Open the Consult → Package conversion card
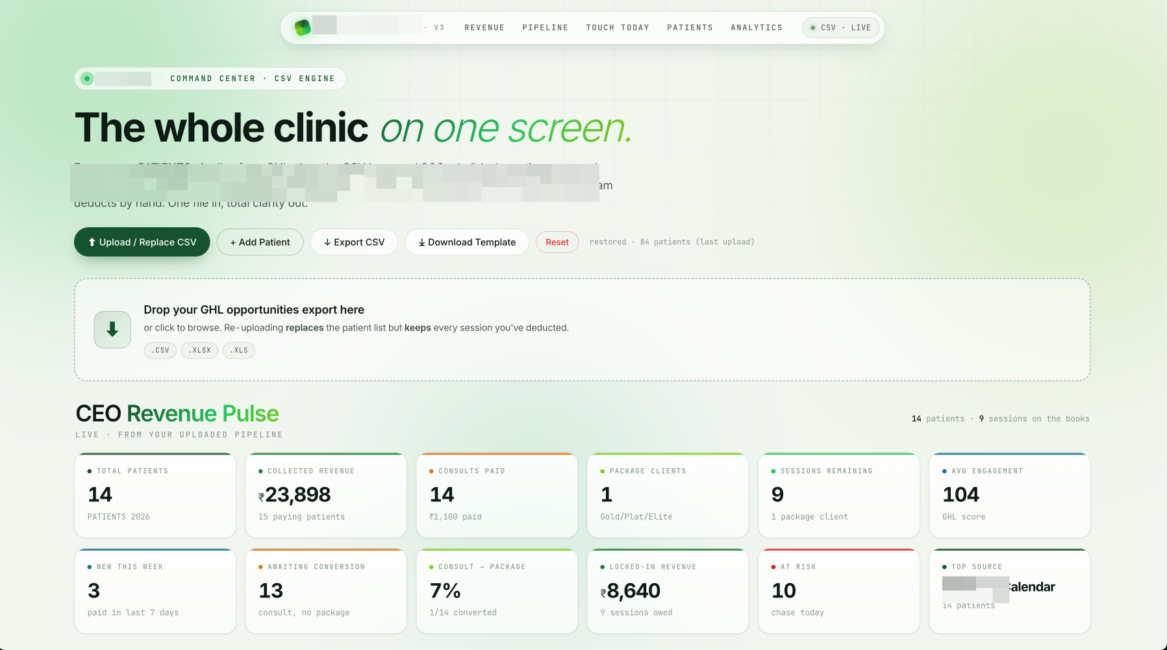 497,591
